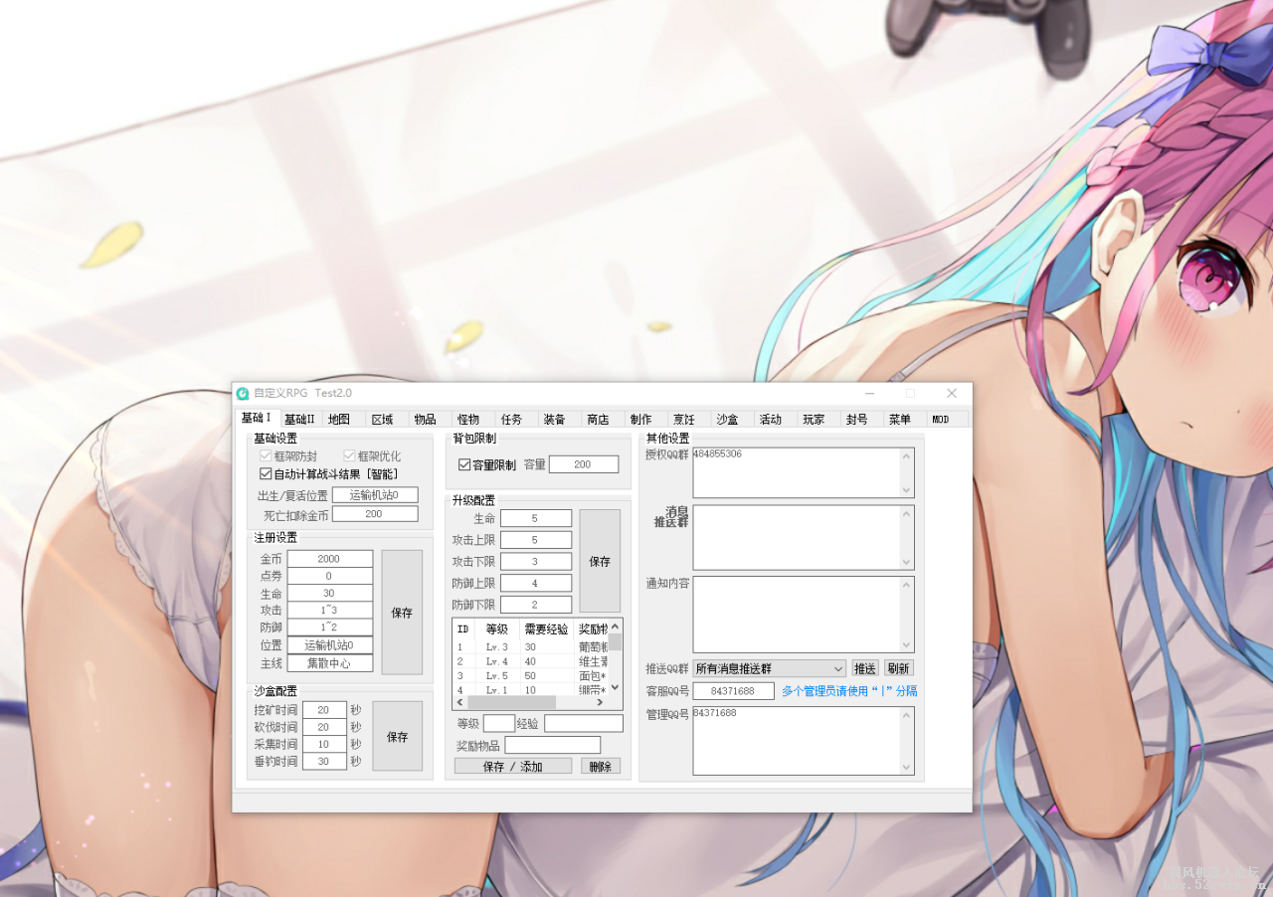Viewport: 1273px width, 897px height.
Task: Toggle 自动计算战斗结果 checkbox
Action: click(x=266, y=474)
